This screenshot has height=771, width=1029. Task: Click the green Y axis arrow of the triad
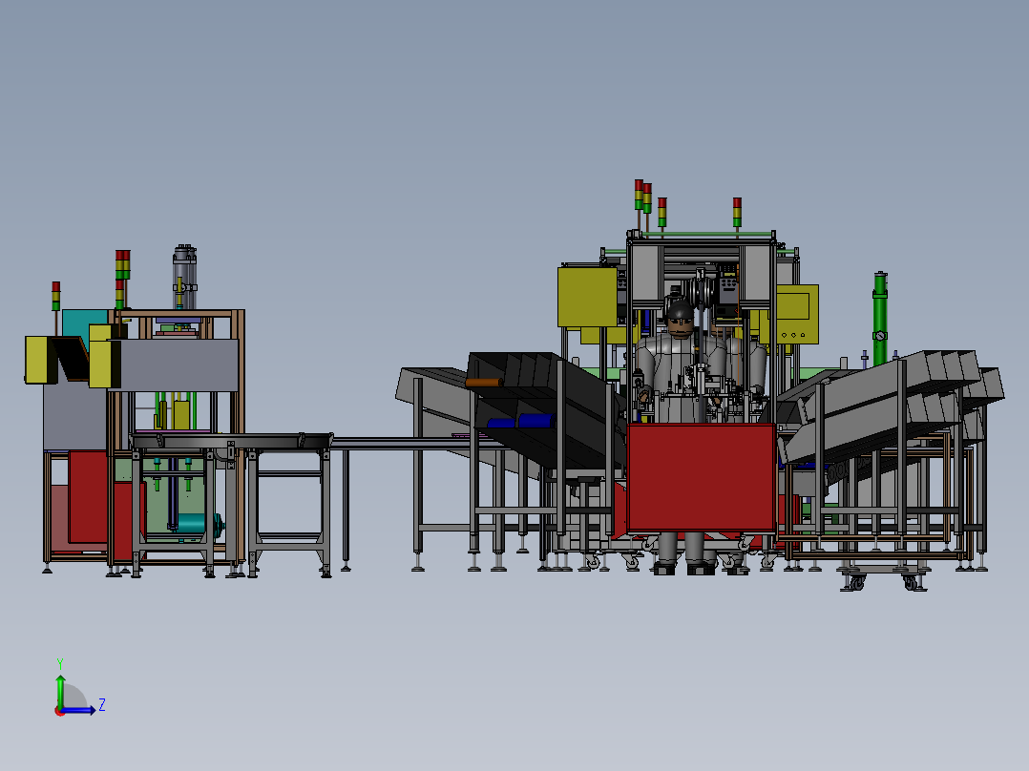(x=60, y=689)
